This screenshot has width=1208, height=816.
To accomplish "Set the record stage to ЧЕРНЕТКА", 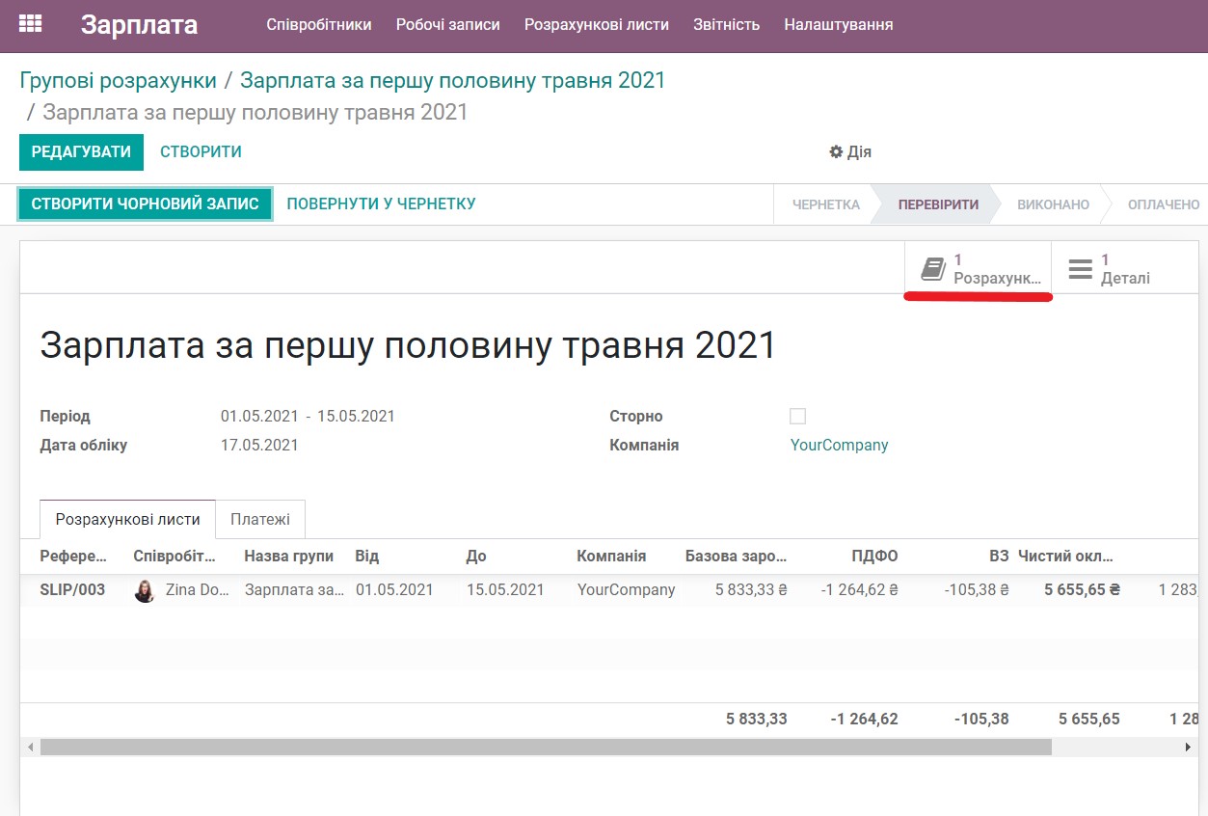I will click(x=827, y=204).
